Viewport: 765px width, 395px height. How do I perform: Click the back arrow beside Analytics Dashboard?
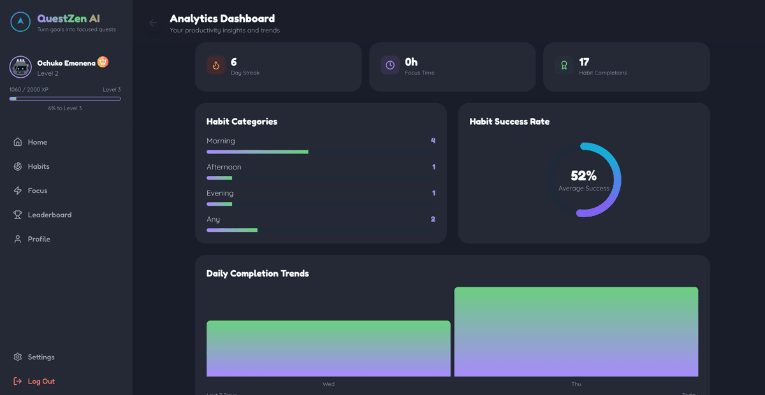[x=153, y=23]
